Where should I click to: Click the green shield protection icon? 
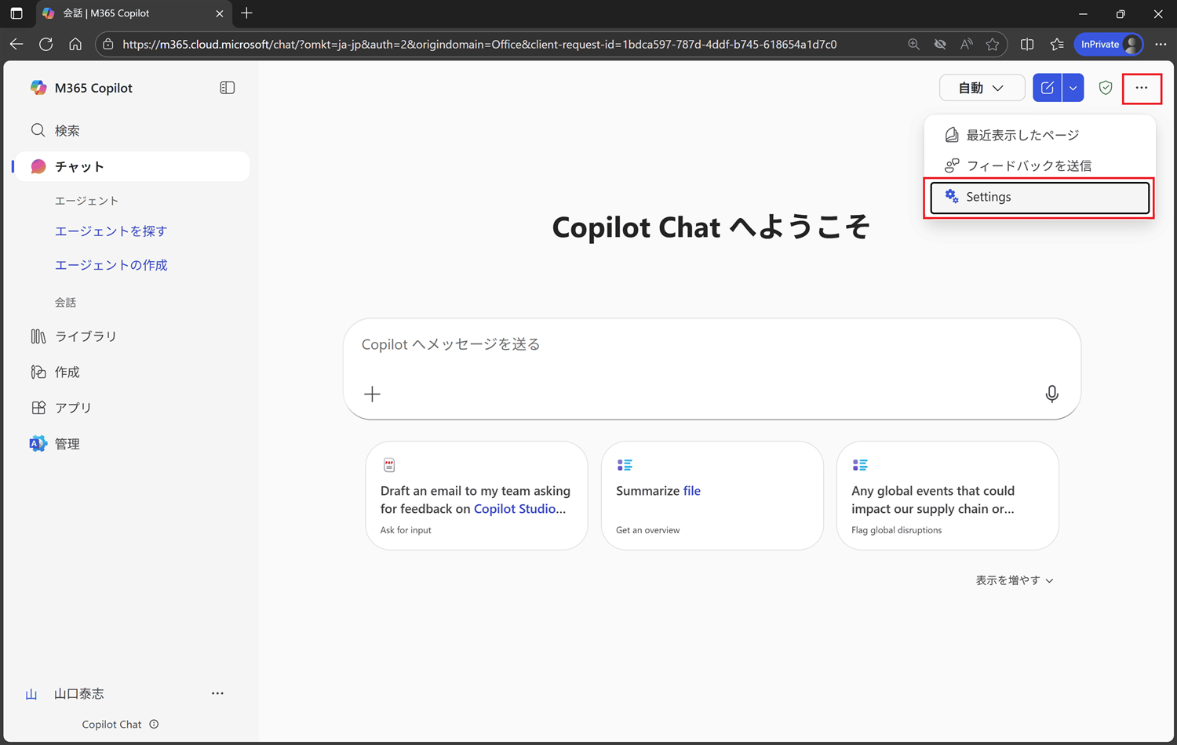[1106, 88]
